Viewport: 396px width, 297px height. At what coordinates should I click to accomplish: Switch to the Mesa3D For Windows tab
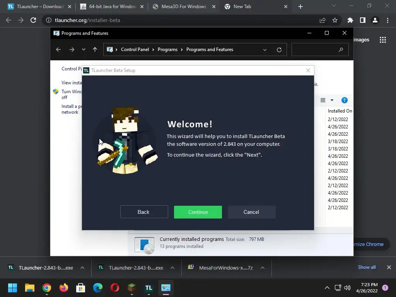point(184,7)
